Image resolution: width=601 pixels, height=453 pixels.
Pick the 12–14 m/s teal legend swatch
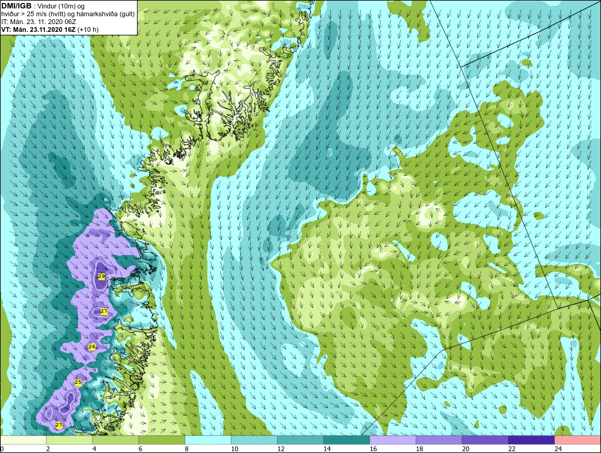[300, 440]
